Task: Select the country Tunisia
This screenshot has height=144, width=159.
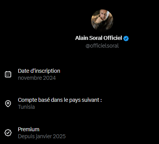Action: pyautogui.click(x=26, y=107)
